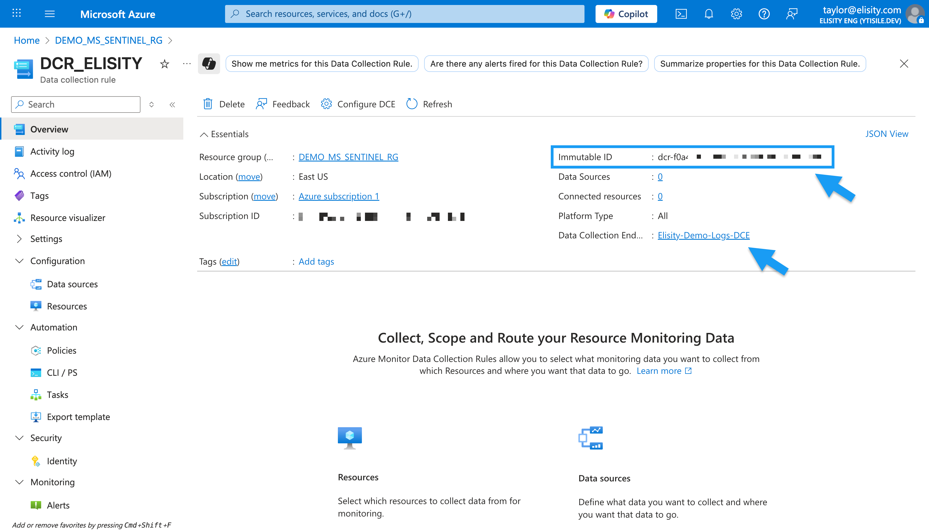
Task: Open Activity log in sidebar
Action: click(x=52, y=151)
